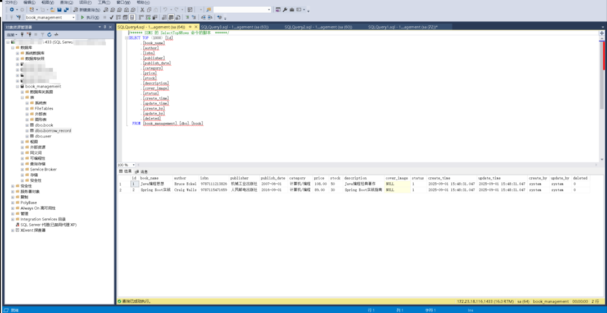Expand the 系统数据库 folder node
The height and width of the screenshot is (313, 607).
click(17, 53)
